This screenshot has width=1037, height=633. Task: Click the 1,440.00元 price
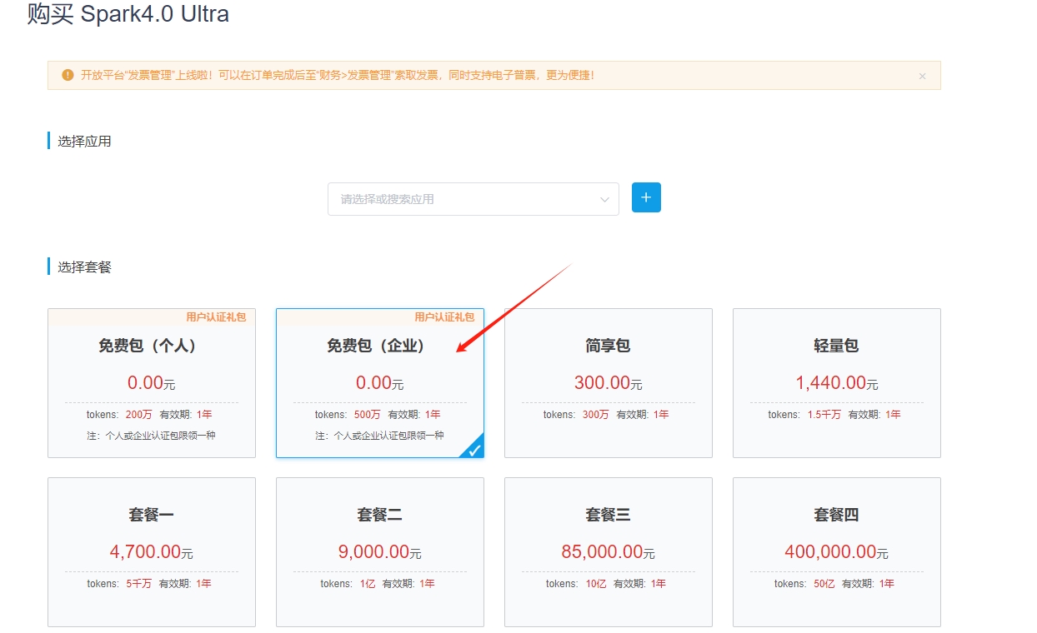point(837,383)
